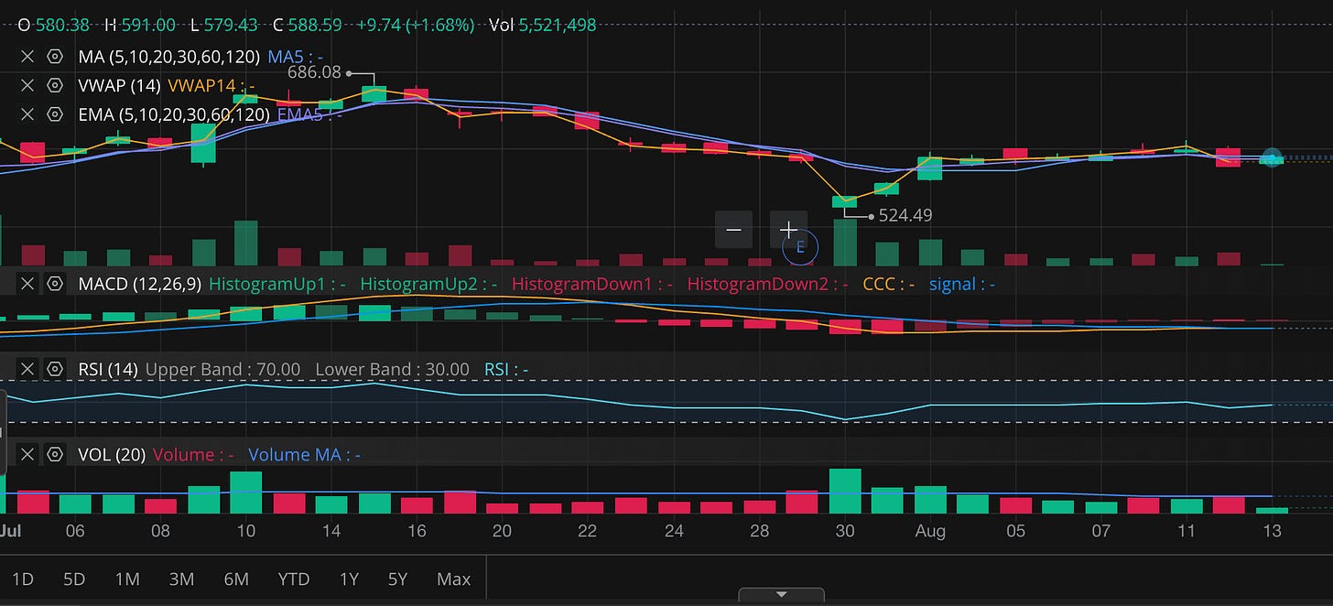Click the tall green volume bar above 30
1333x606 pixels.
(x=845, y=491)
